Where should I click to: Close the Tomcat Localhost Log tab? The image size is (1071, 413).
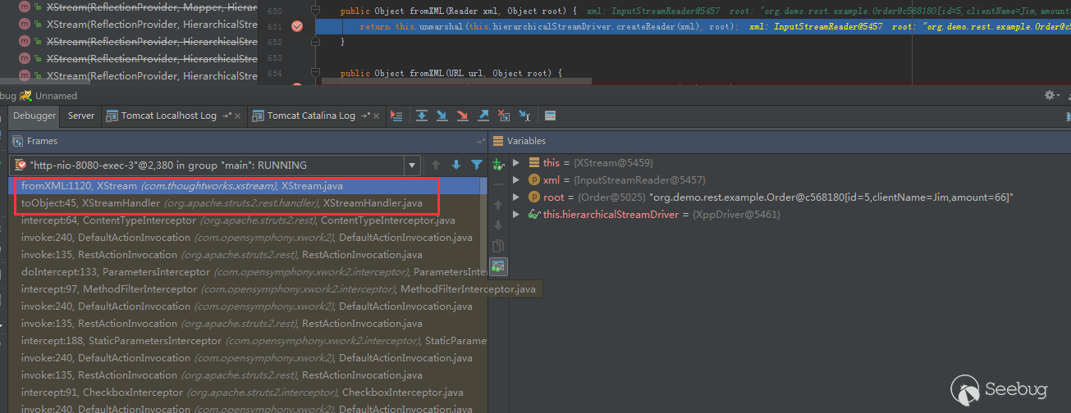point(238,116)
